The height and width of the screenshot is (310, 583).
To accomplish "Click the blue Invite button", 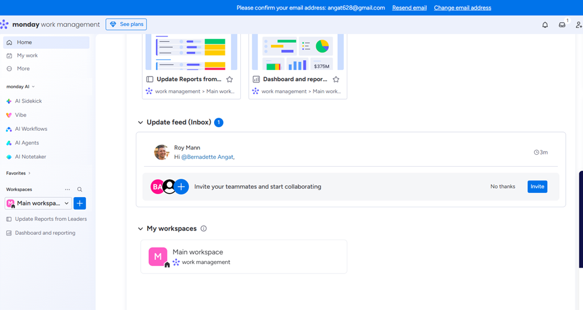I will 538,187.
